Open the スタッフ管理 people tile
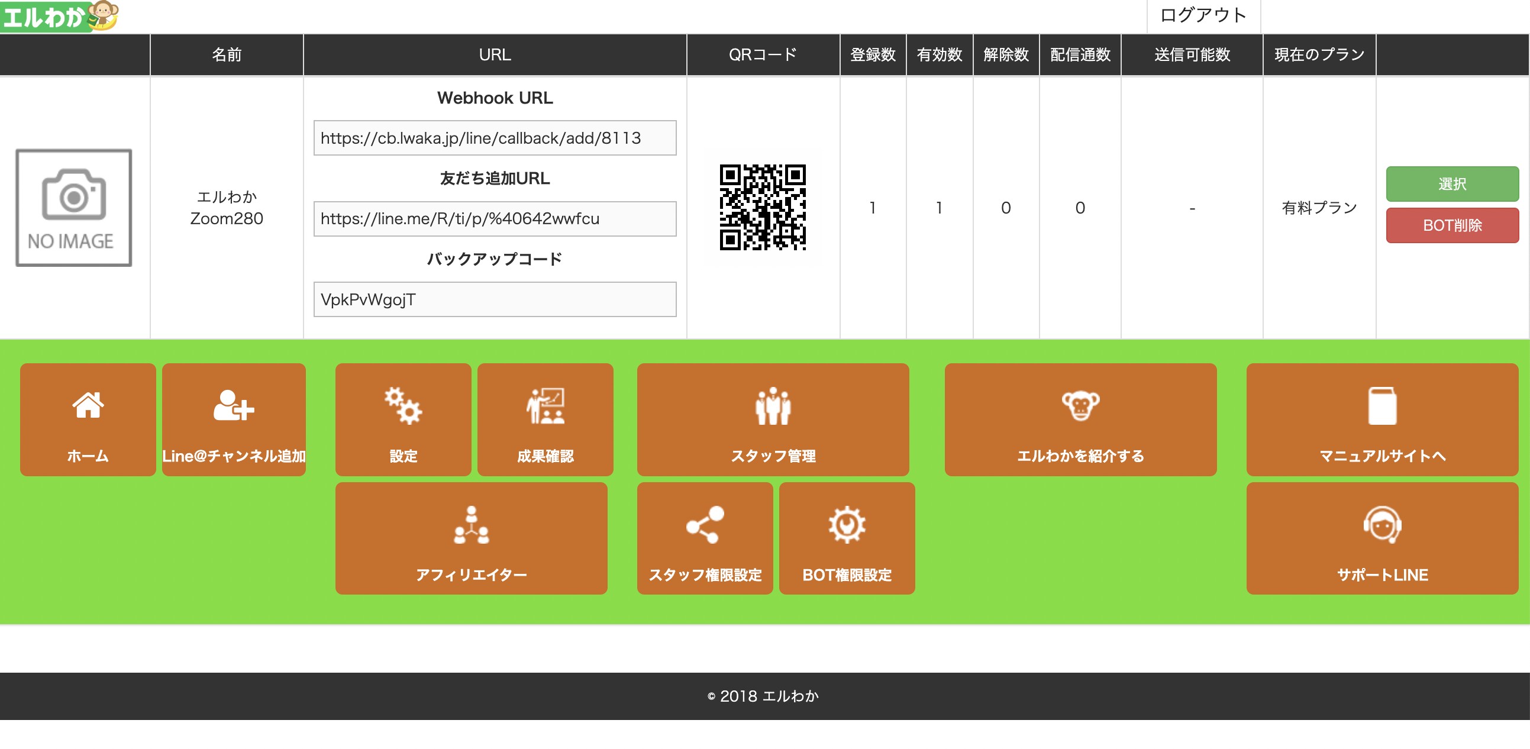This screenshot has width=1530, height=749. [x=773, y=419]
